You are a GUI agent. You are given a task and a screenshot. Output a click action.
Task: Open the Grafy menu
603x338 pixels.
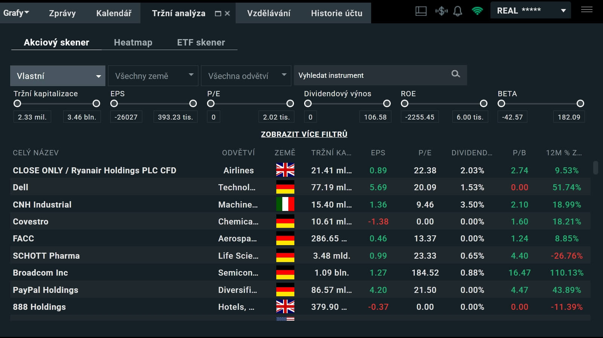(x=16, y=13)
